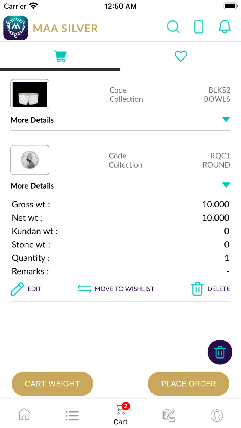
Task: Tap MOVE TO WISHLIST for RQC1
Action: [x=116, y=289]
